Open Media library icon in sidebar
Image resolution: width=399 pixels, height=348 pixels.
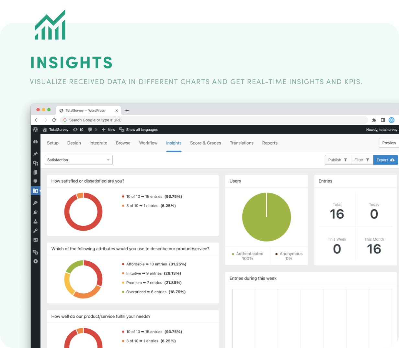36,163
